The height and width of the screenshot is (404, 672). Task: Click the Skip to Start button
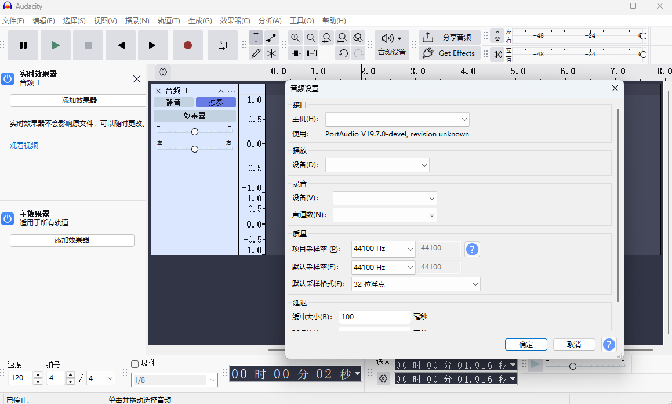(x=121, y=45)
